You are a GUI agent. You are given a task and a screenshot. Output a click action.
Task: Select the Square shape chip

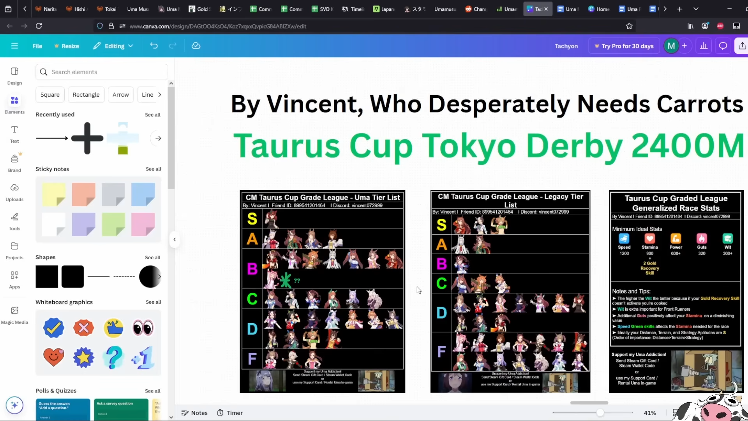click(50, 95)
